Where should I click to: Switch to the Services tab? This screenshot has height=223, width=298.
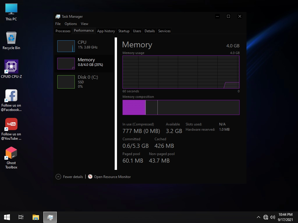coord(164,31)
